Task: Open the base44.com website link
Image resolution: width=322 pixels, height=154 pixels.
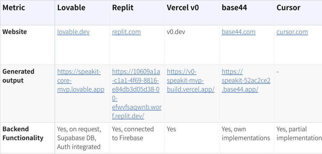Action: pyautogui.click(x=238, y=32)
